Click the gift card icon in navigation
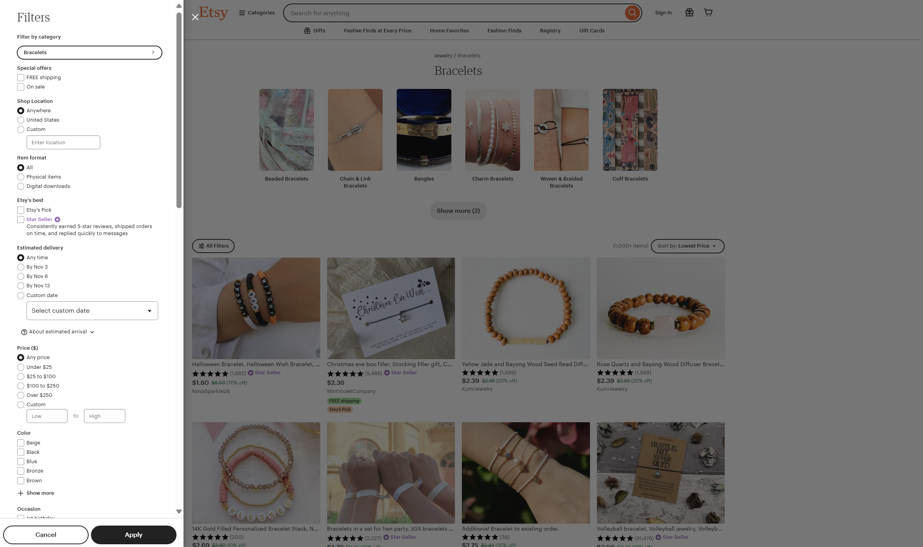This screenshot has height=547, width=923. click(690, 13)
